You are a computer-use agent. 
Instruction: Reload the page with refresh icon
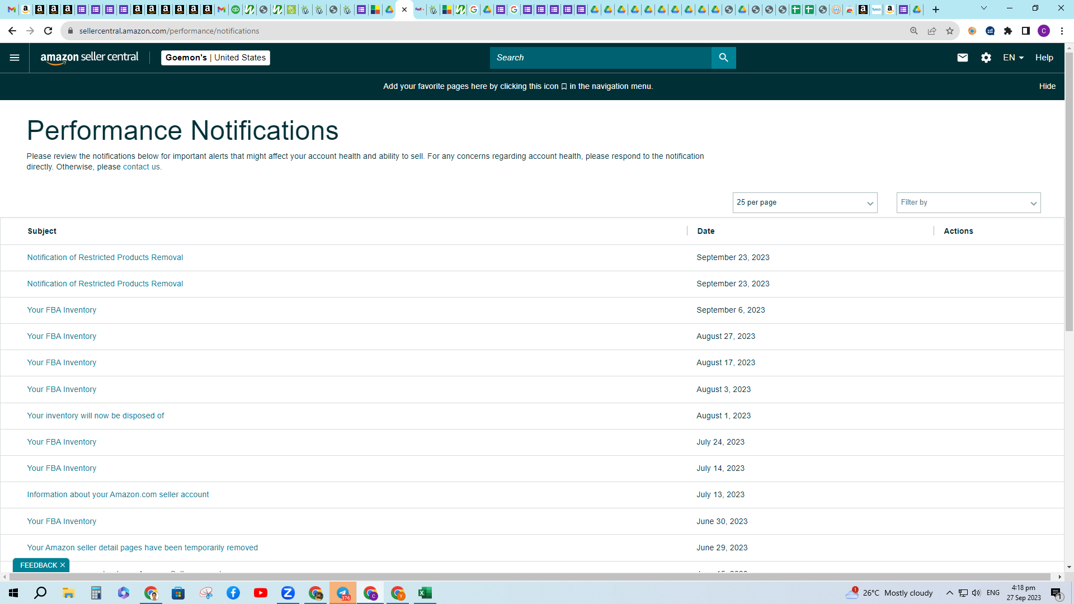pos(48,31)
